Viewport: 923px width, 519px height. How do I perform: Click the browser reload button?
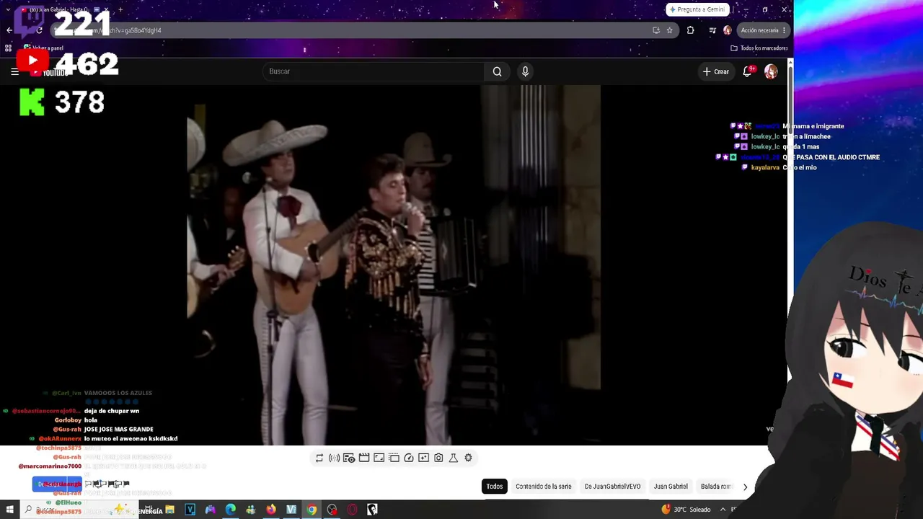coord(39,30)
